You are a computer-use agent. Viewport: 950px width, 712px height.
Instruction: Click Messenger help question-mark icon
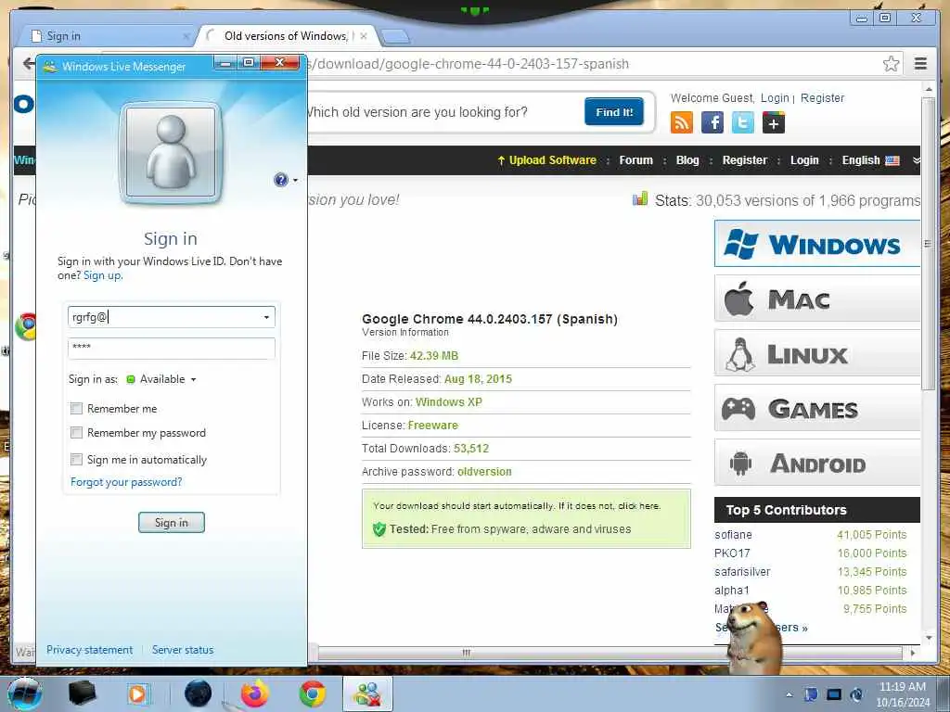point(280,180)
